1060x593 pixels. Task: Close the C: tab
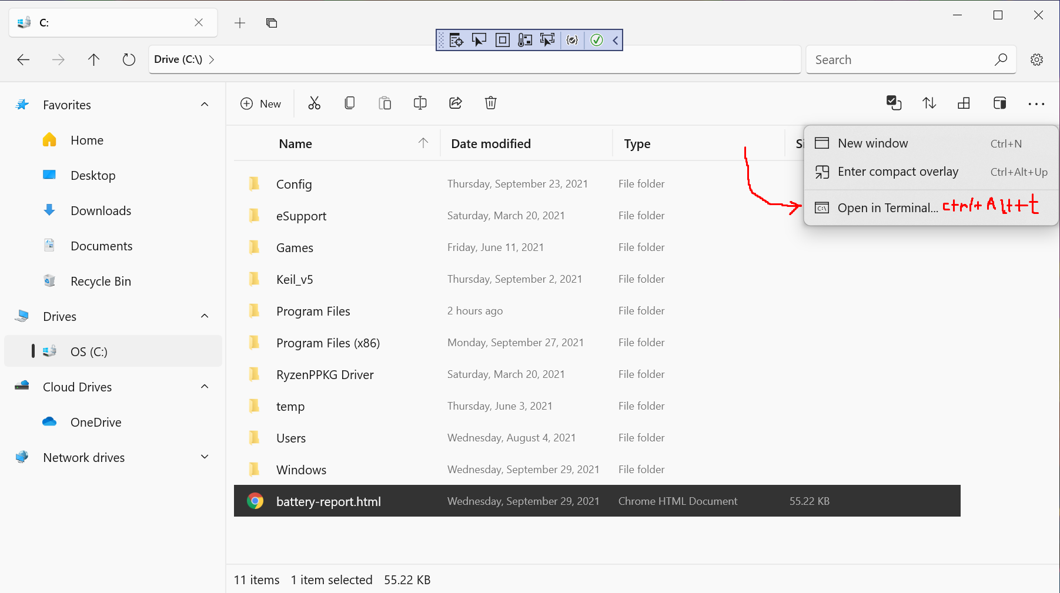[199, 22]
